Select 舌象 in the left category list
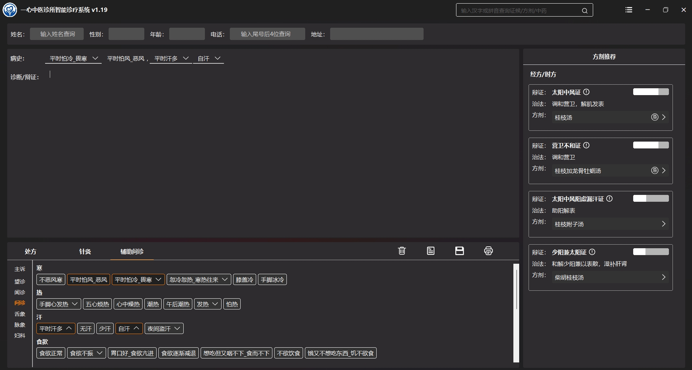The height and width of the screenshot is (370, 692). click(x=20, y=314)
